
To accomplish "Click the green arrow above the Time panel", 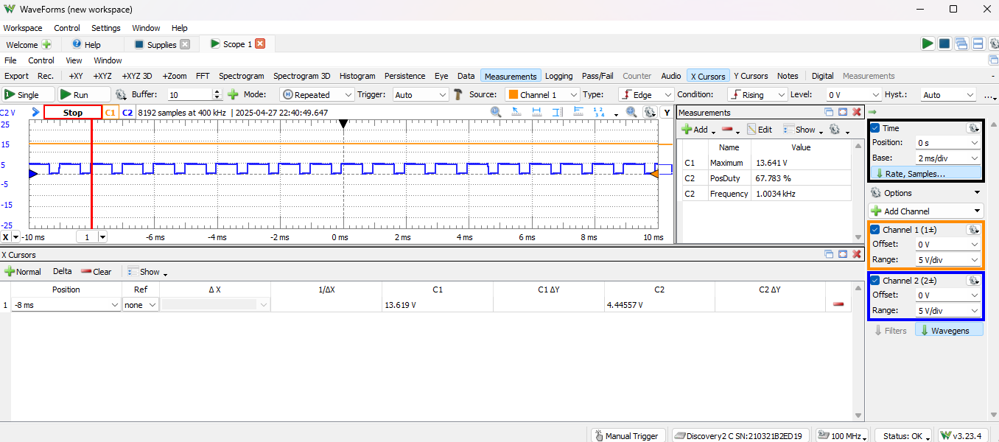I will [x=872, y=111].
